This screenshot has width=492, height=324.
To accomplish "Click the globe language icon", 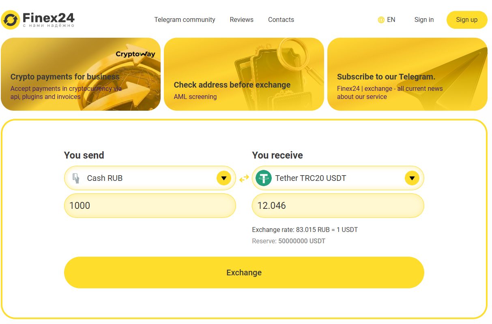I will tap(381, 20).
